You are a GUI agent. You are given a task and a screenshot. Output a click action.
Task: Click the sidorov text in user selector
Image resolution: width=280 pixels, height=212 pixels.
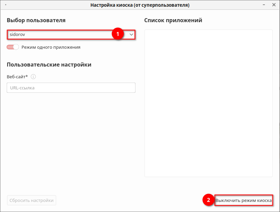(x=17, y=34)
